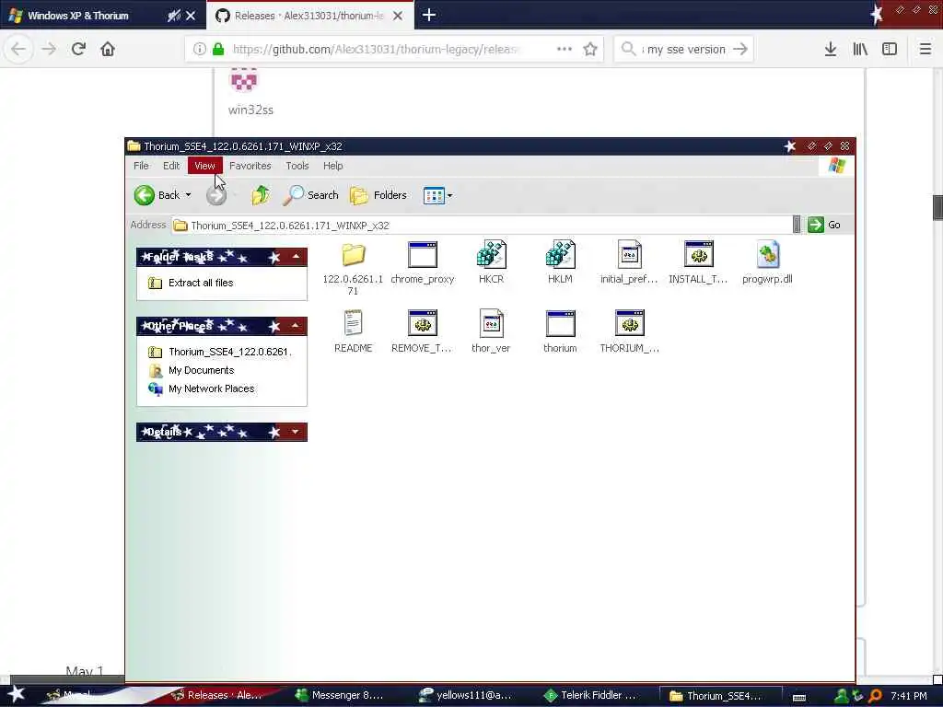Open Explorer Search pane
The width and height of the screenshot is (943, 707).
click(311, 195)
